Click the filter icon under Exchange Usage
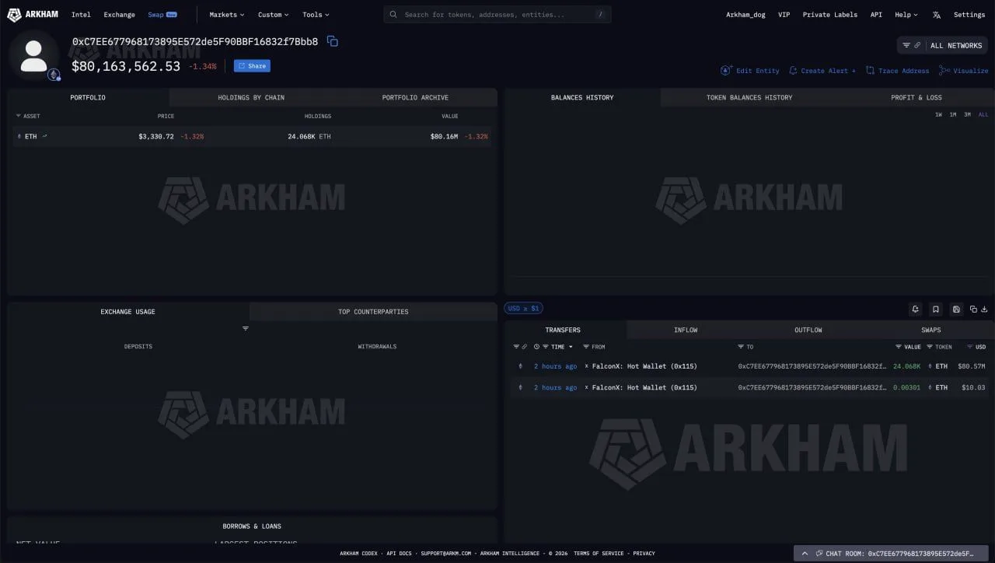Viewport: 995px width, 563px height. point(246,329)
